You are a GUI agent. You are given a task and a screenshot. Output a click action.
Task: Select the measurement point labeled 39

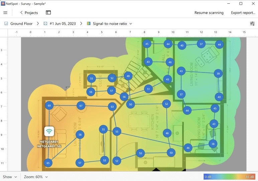[218, 74]
